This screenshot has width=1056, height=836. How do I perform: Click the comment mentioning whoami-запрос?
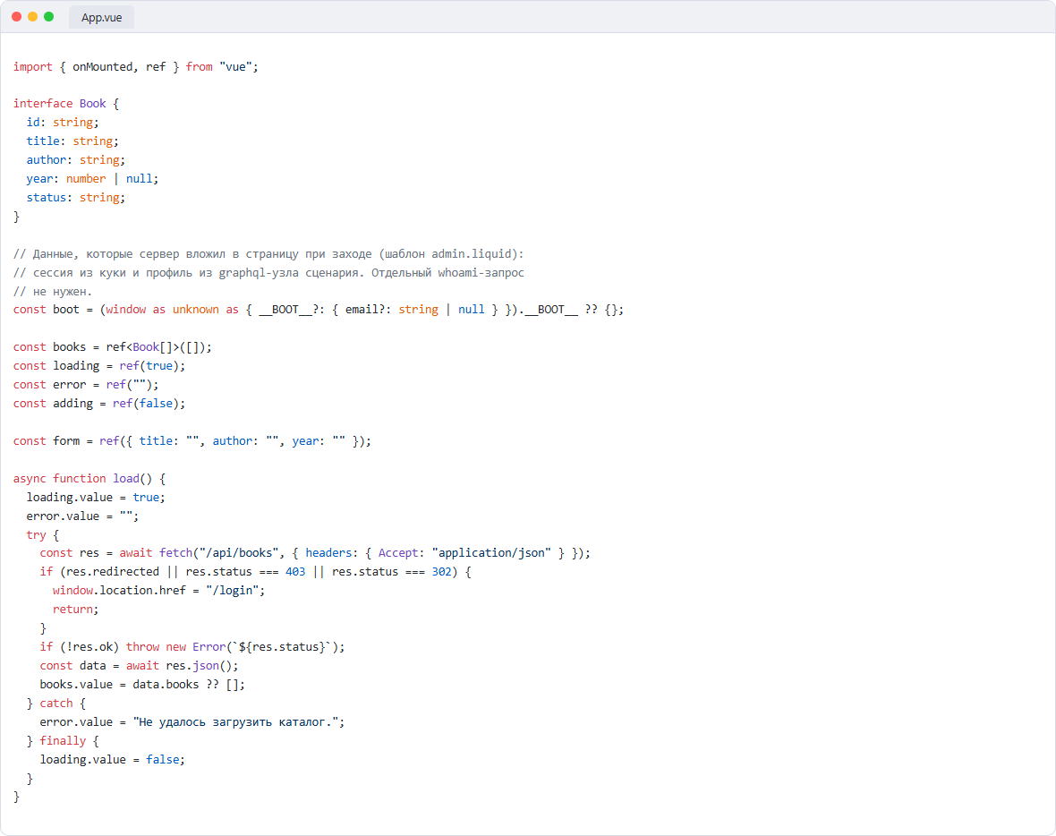pyautogui.click(x=268, y=273)
